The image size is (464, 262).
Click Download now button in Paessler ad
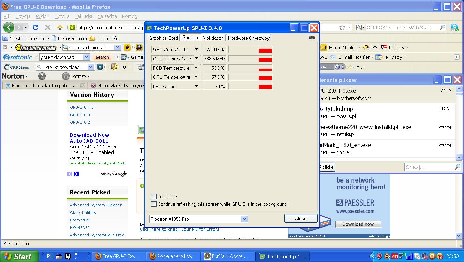click(358, 224)
